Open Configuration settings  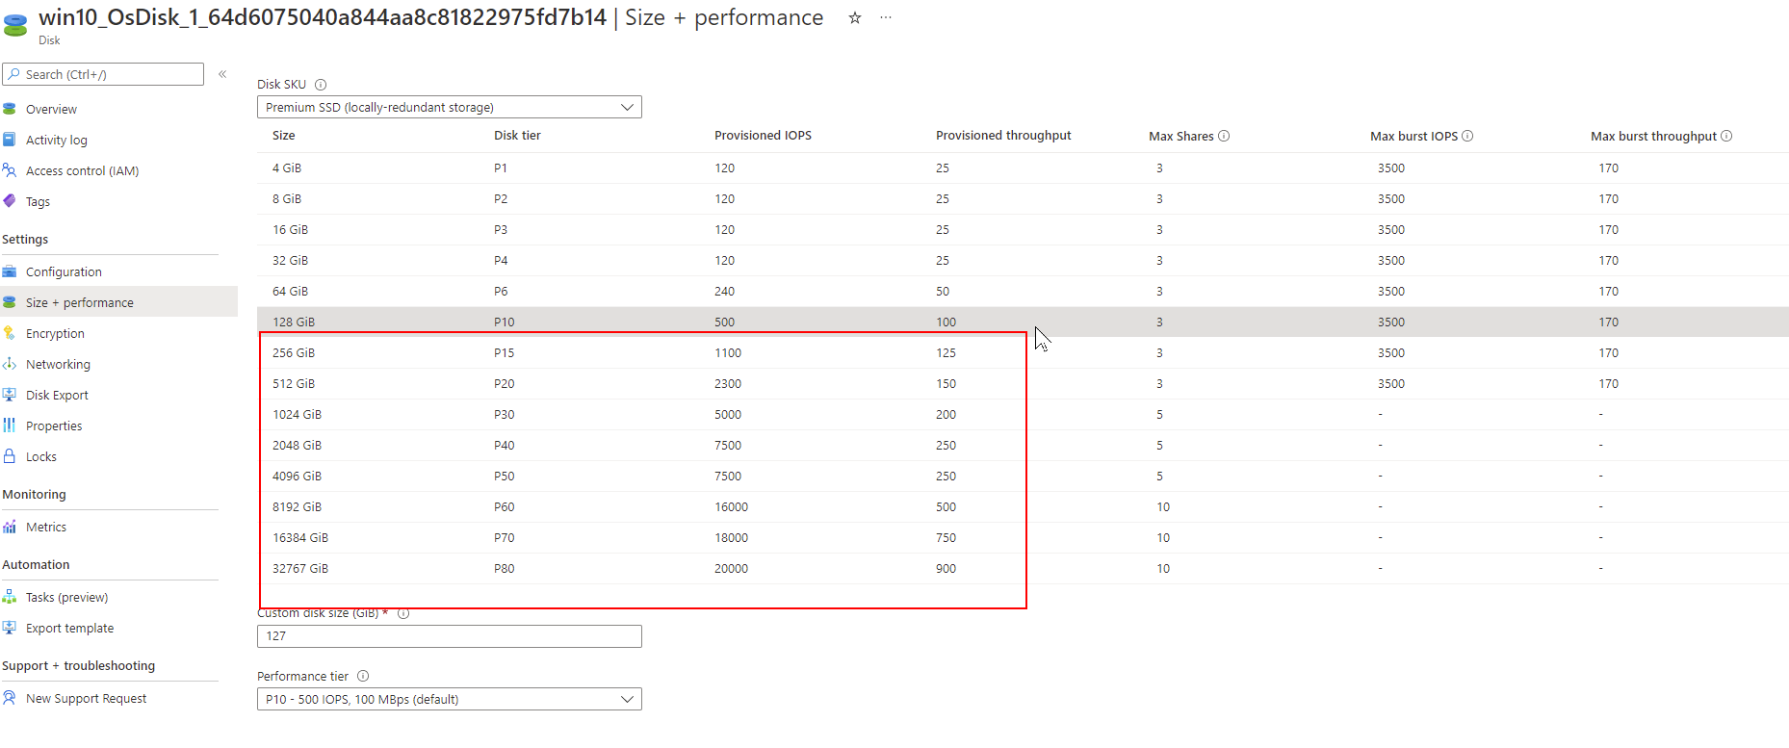64,271
